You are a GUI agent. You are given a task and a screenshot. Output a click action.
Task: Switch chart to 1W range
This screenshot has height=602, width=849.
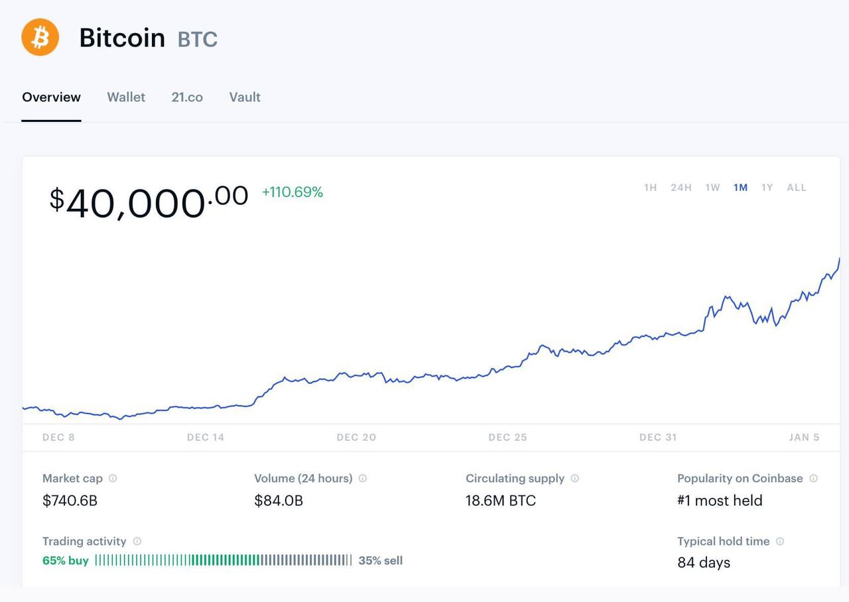click(x=712, y=188)
